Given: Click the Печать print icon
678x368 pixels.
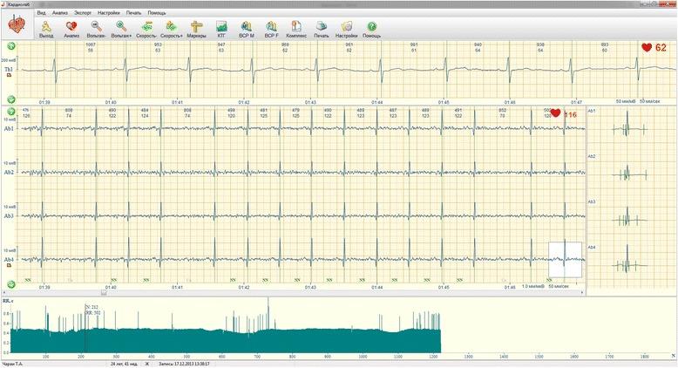Looking at the screenshot, I should (x=322, y=28).
